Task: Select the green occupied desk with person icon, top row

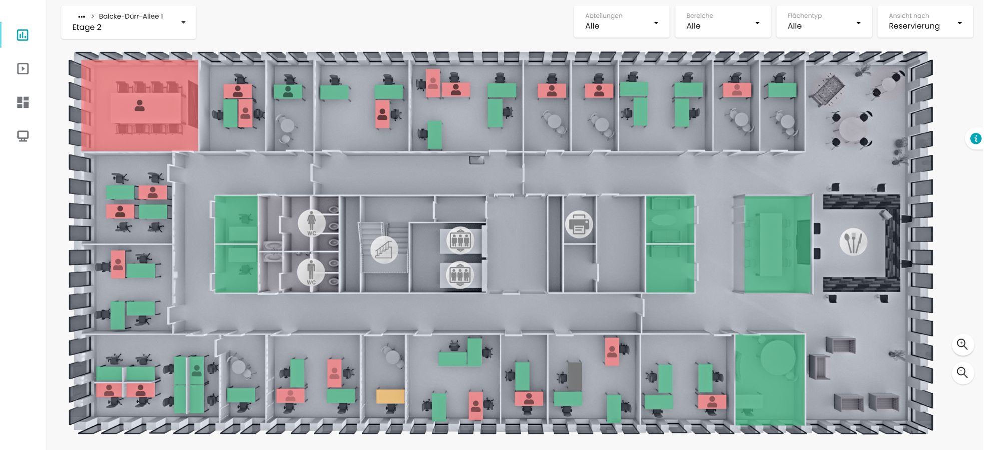Action: point(288,92)
